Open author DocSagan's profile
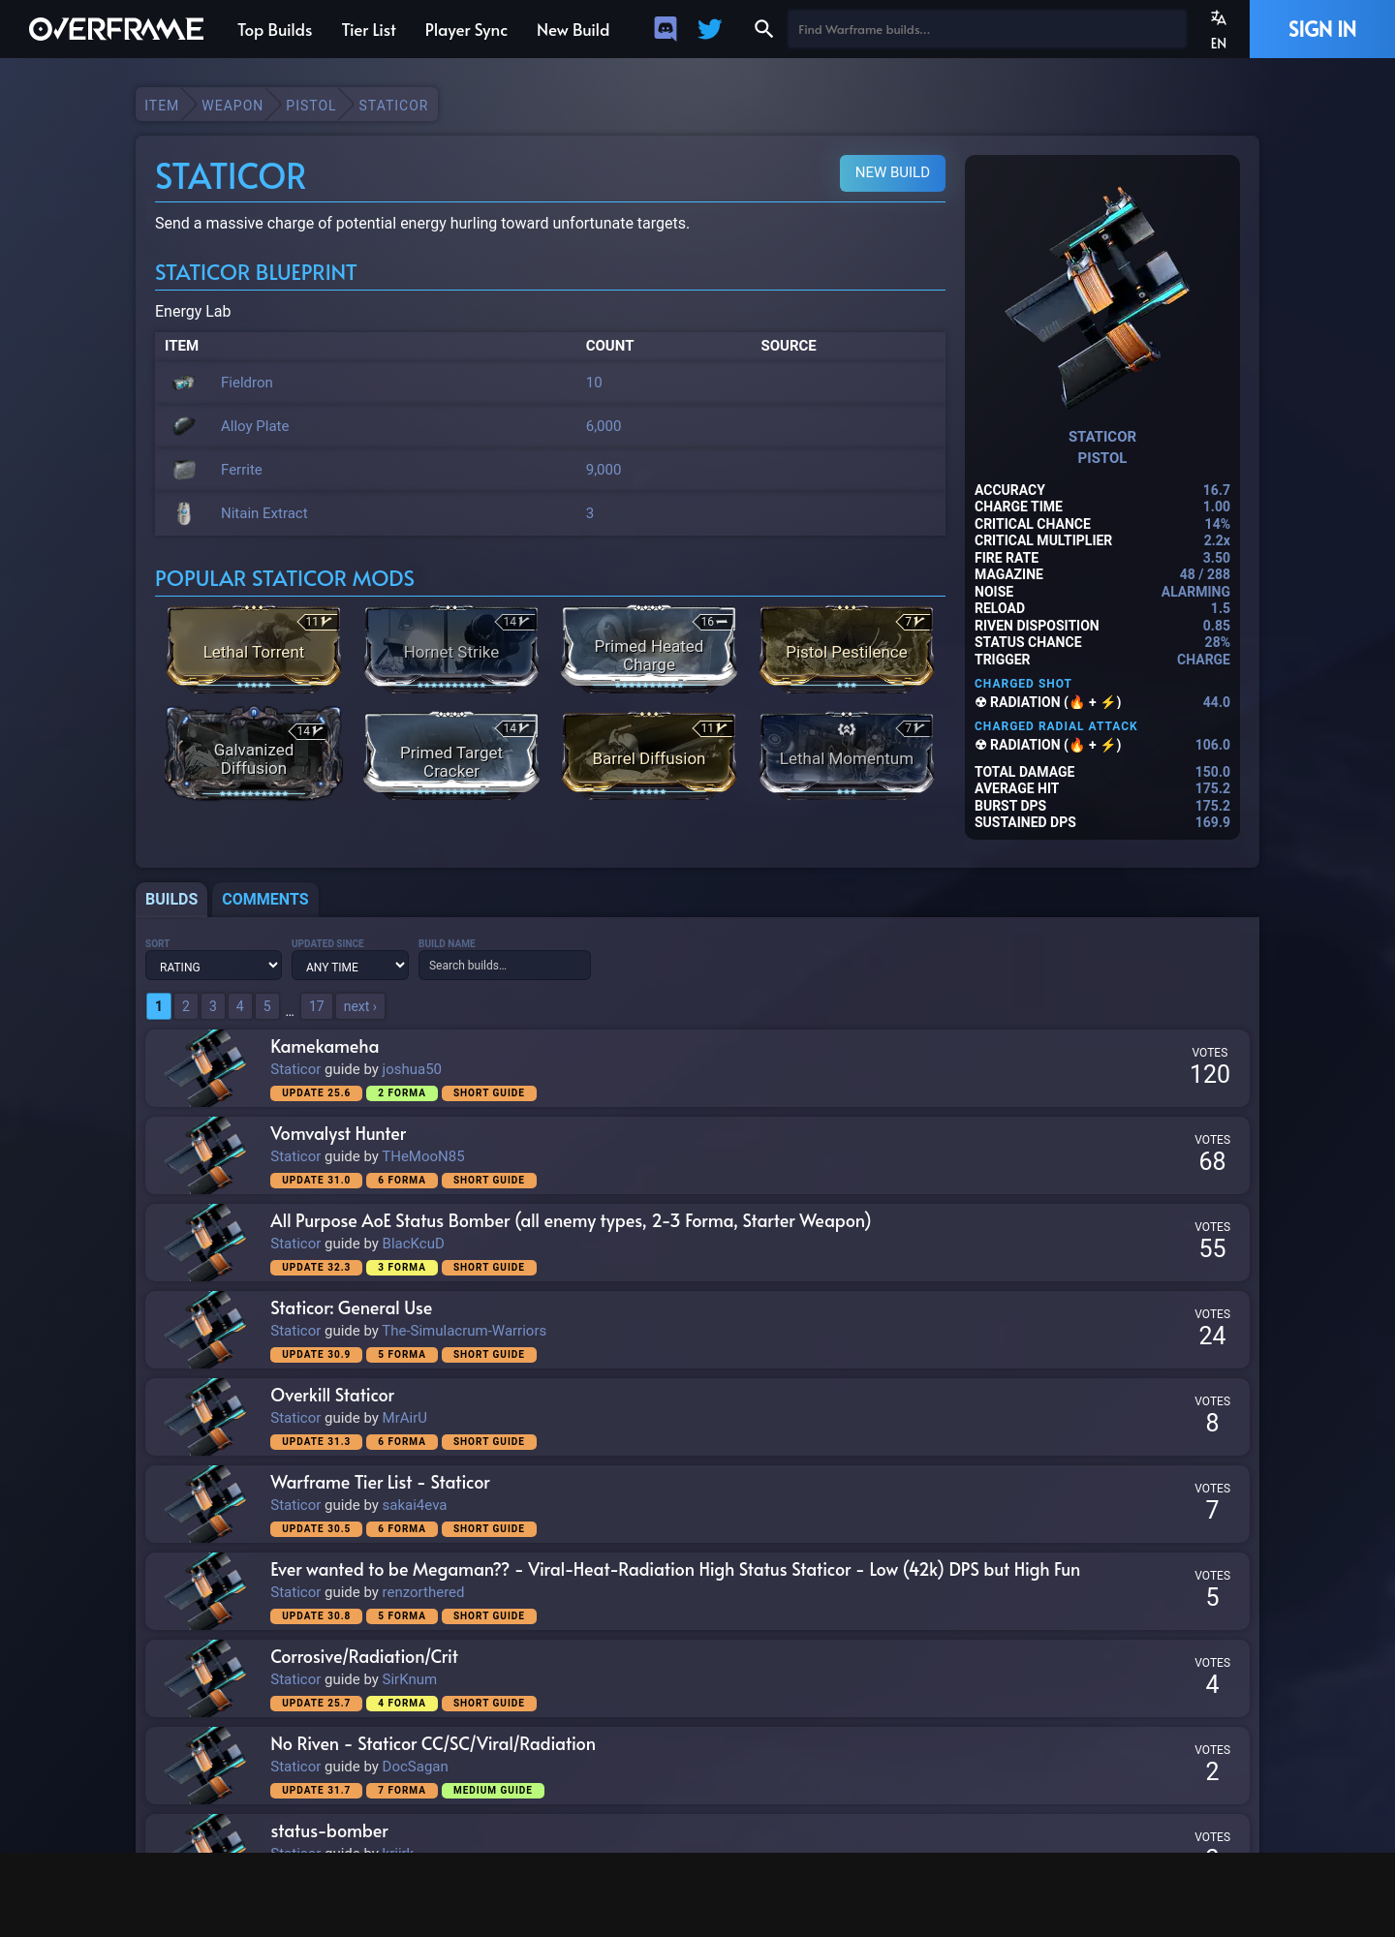This screenshot has width=1395, height=1937. (x=415, y=1767)
